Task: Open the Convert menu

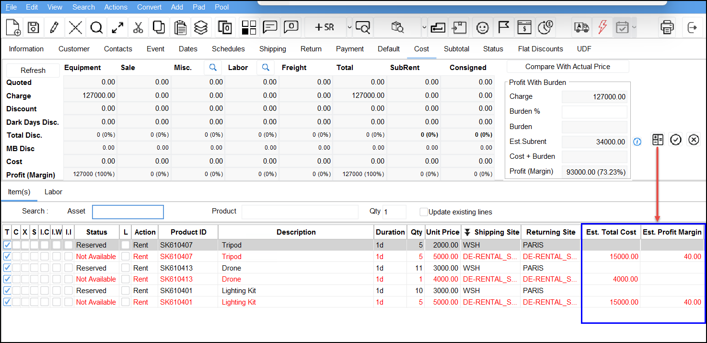Action: (149, 7)
